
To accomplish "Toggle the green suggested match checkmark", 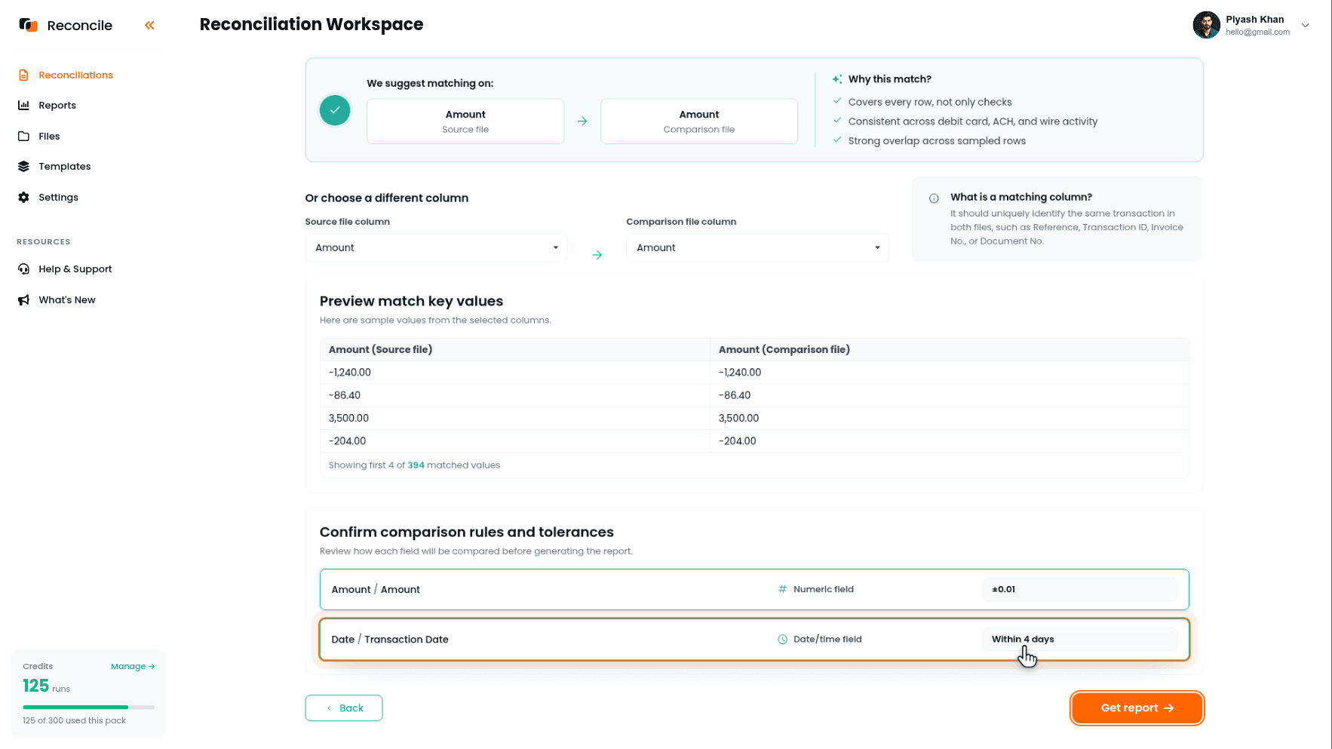I will pyautogui.click(x=335, y=111).
